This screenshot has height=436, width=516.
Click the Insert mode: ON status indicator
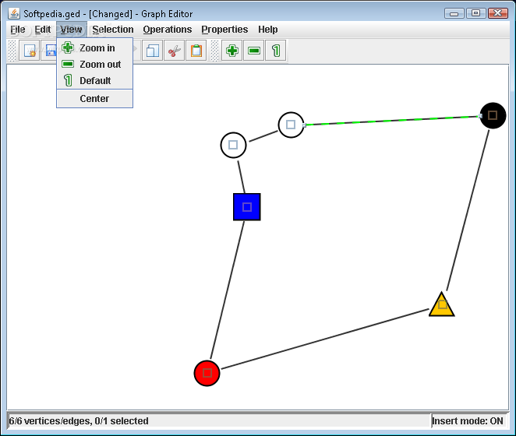click(x=468, y=421)
